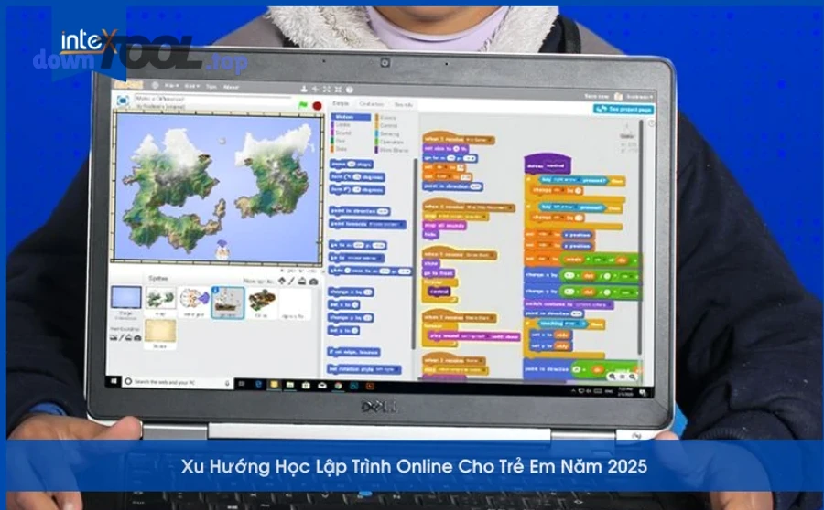824x510 pixels.
Task: Switch to the Sounds tab
Action: tap(403, 105)
